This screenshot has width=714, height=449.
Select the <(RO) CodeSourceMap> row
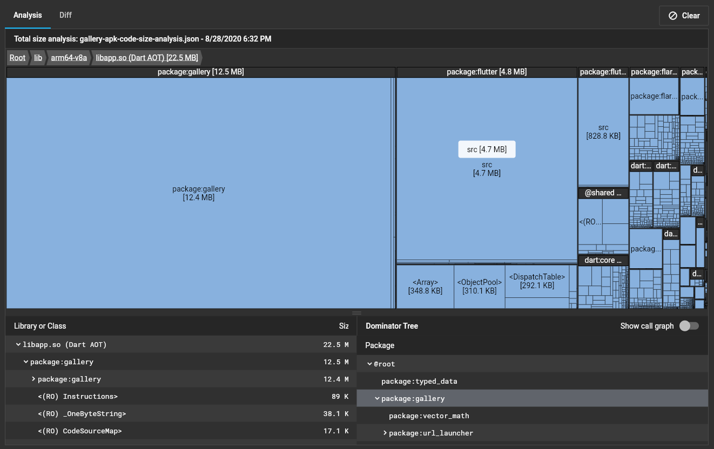181,431
